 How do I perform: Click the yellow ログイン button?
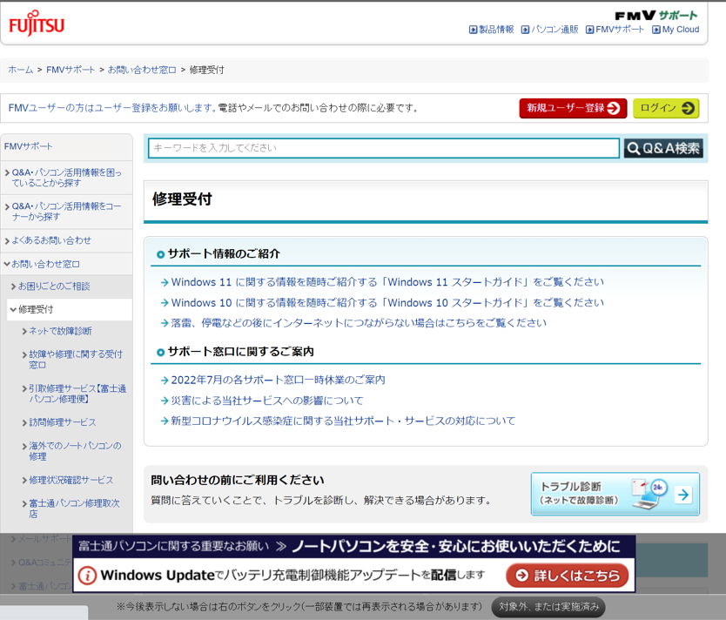(x=666, y=108)
